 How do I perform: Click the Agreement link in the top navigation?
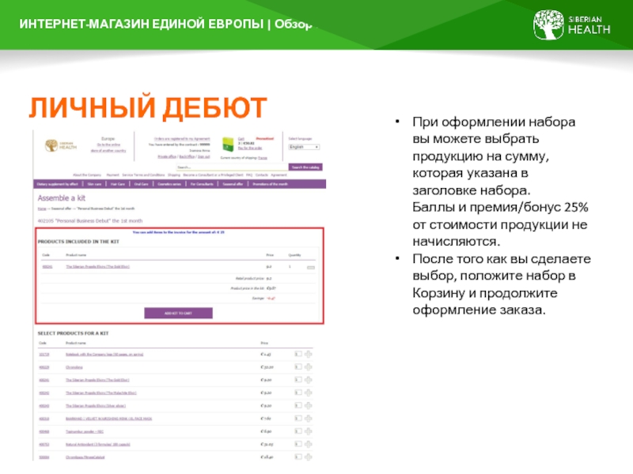click(x=279, y=175)
